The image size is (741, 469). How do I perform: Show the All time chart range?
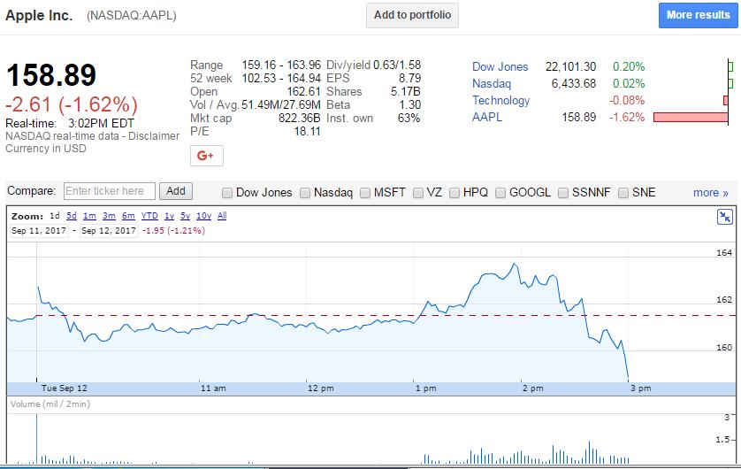pos(222,216)
